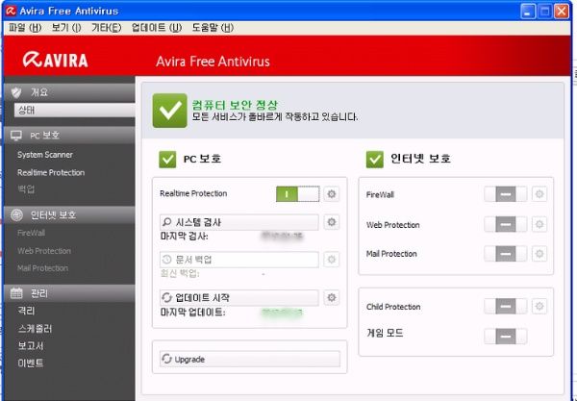Click the large green security status checkmark
577x401 pixels.
pyautogui.click(x=170, y=111)
